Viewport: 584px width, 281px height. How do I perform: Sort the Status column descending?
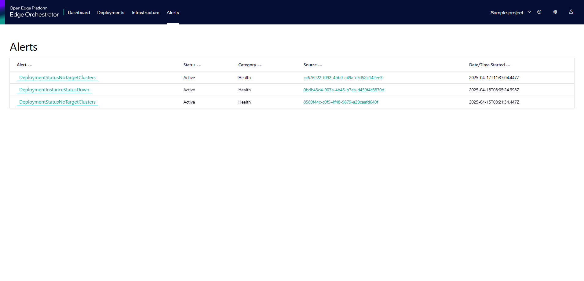(x=199, y=66)
